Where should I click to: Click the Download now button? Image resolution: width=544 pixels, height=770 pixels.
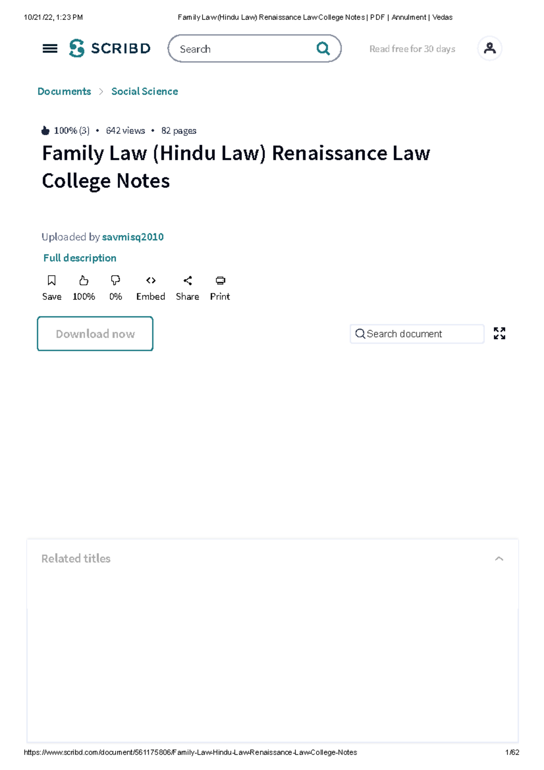tap(95, 334)
